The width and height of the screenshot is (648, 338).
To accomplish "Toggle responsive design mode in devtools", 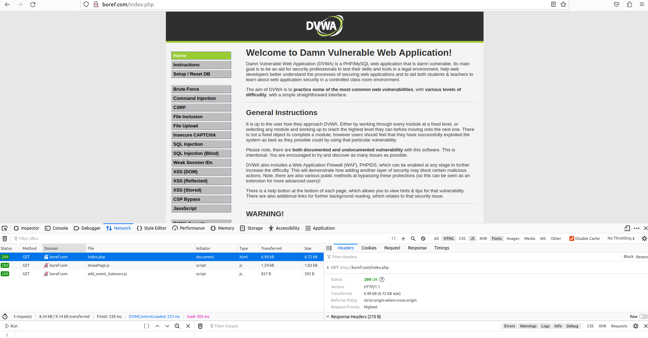I will [627, 228].
